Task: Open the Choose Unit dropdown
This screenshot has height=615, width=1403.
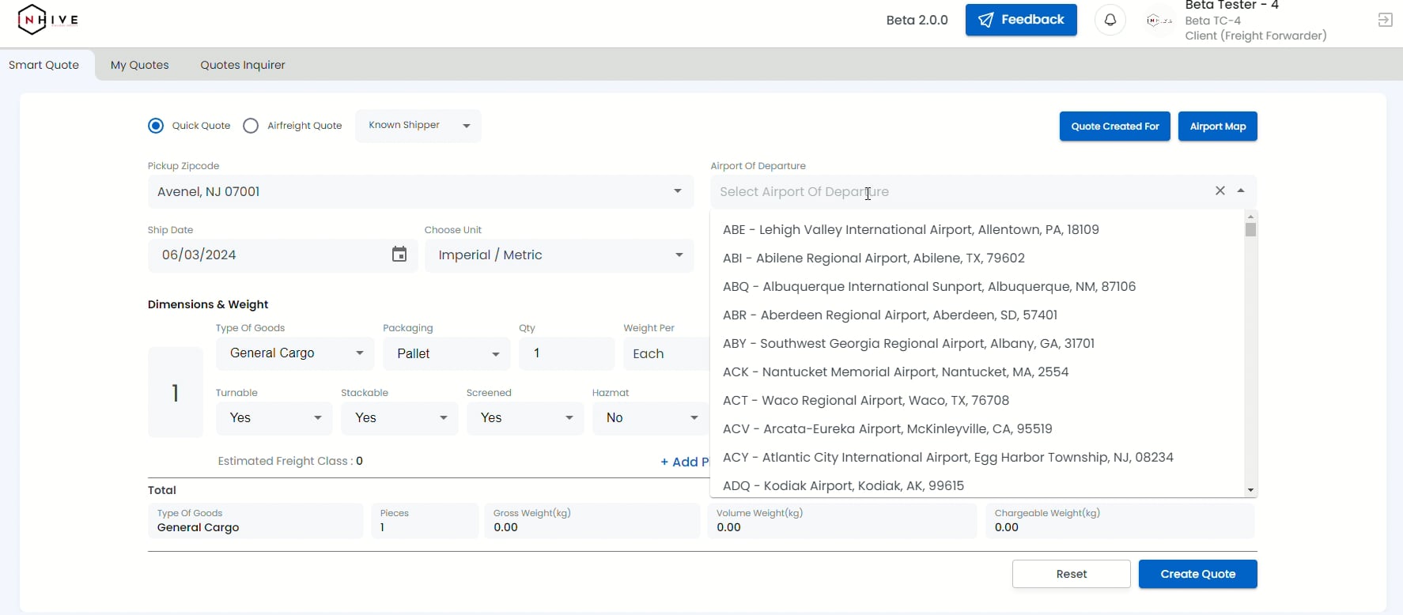Action: tap(559, 255)
